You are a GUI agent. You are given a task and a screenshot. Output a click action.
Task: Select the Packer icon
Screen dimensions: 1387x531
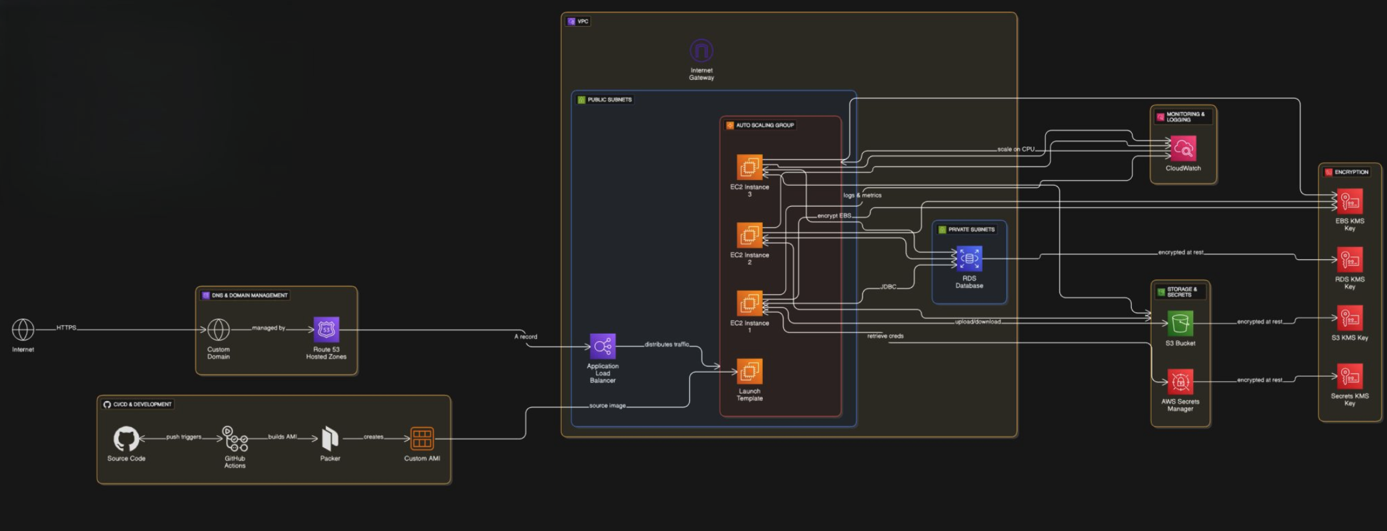click(330, 439)
